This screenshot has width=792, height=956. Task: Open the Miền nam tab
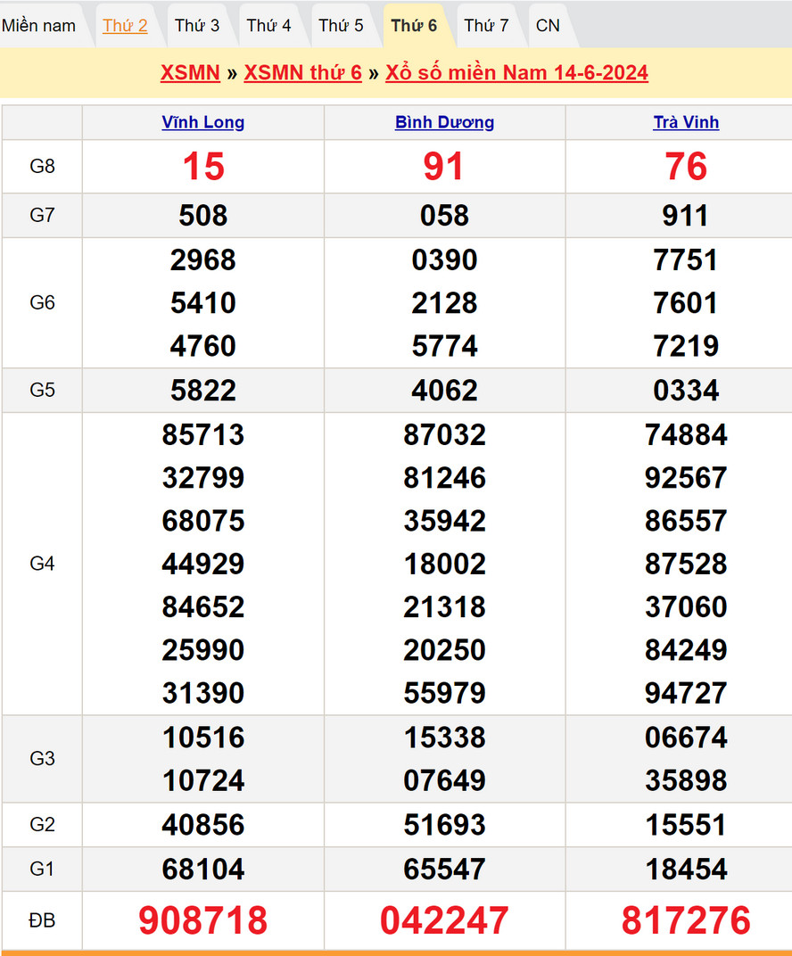click(x=39, y=26)
